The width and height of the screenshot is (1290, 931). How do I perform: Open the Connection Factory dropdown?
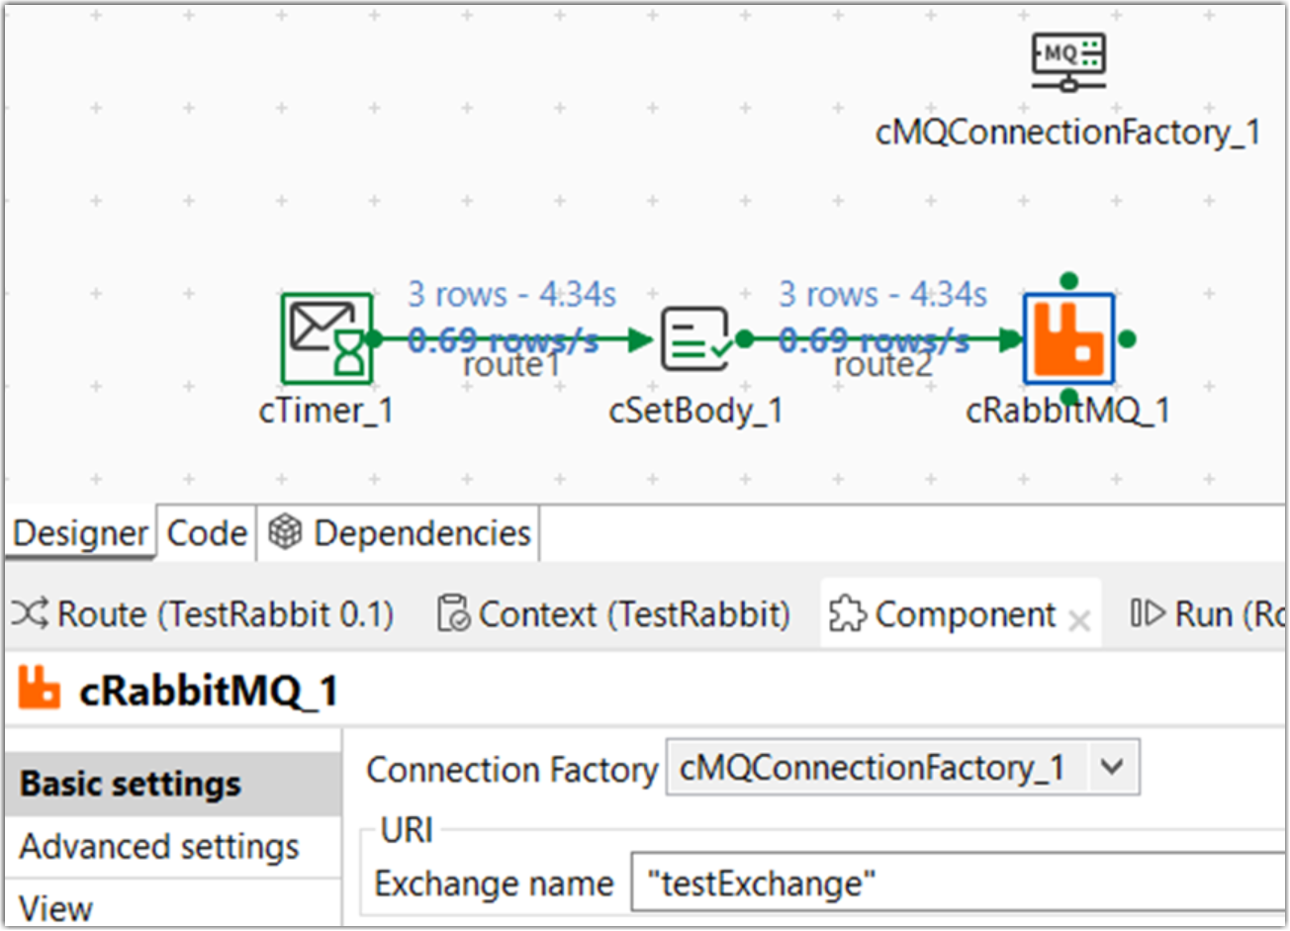1112,767
